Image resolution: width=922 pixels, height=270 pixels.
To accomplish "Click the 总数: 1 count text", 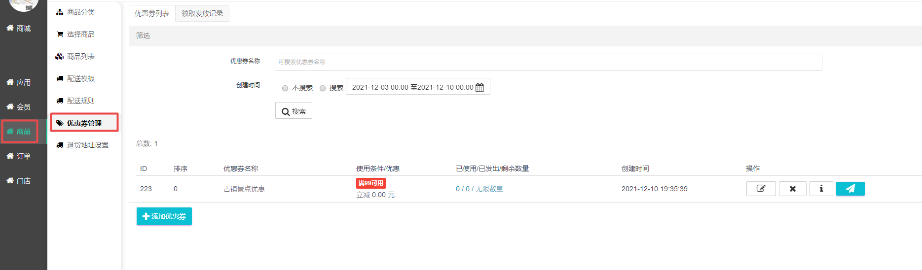I will pyautogui.click(x=147, y=143).
